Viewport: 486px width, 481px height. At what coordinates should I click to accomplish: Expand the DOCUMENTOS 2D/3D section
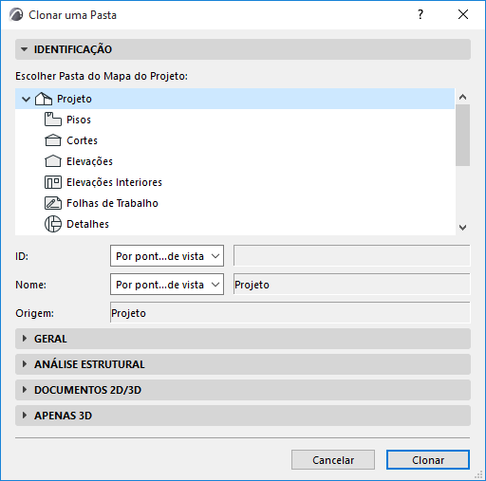[25, 390]
